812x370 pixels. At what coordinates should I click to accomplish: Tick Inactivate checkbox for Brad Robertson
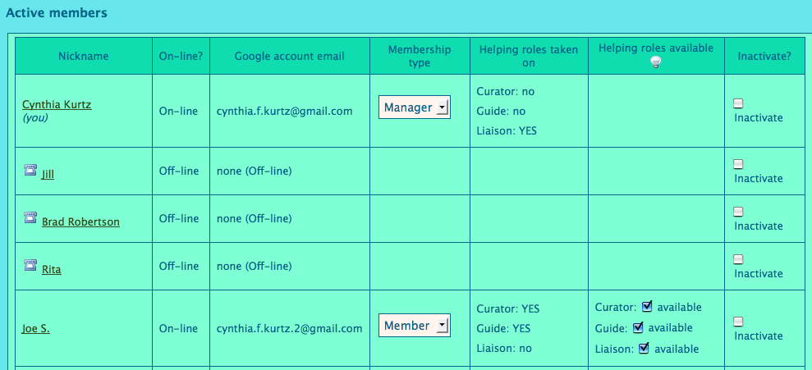pos(738,212)
